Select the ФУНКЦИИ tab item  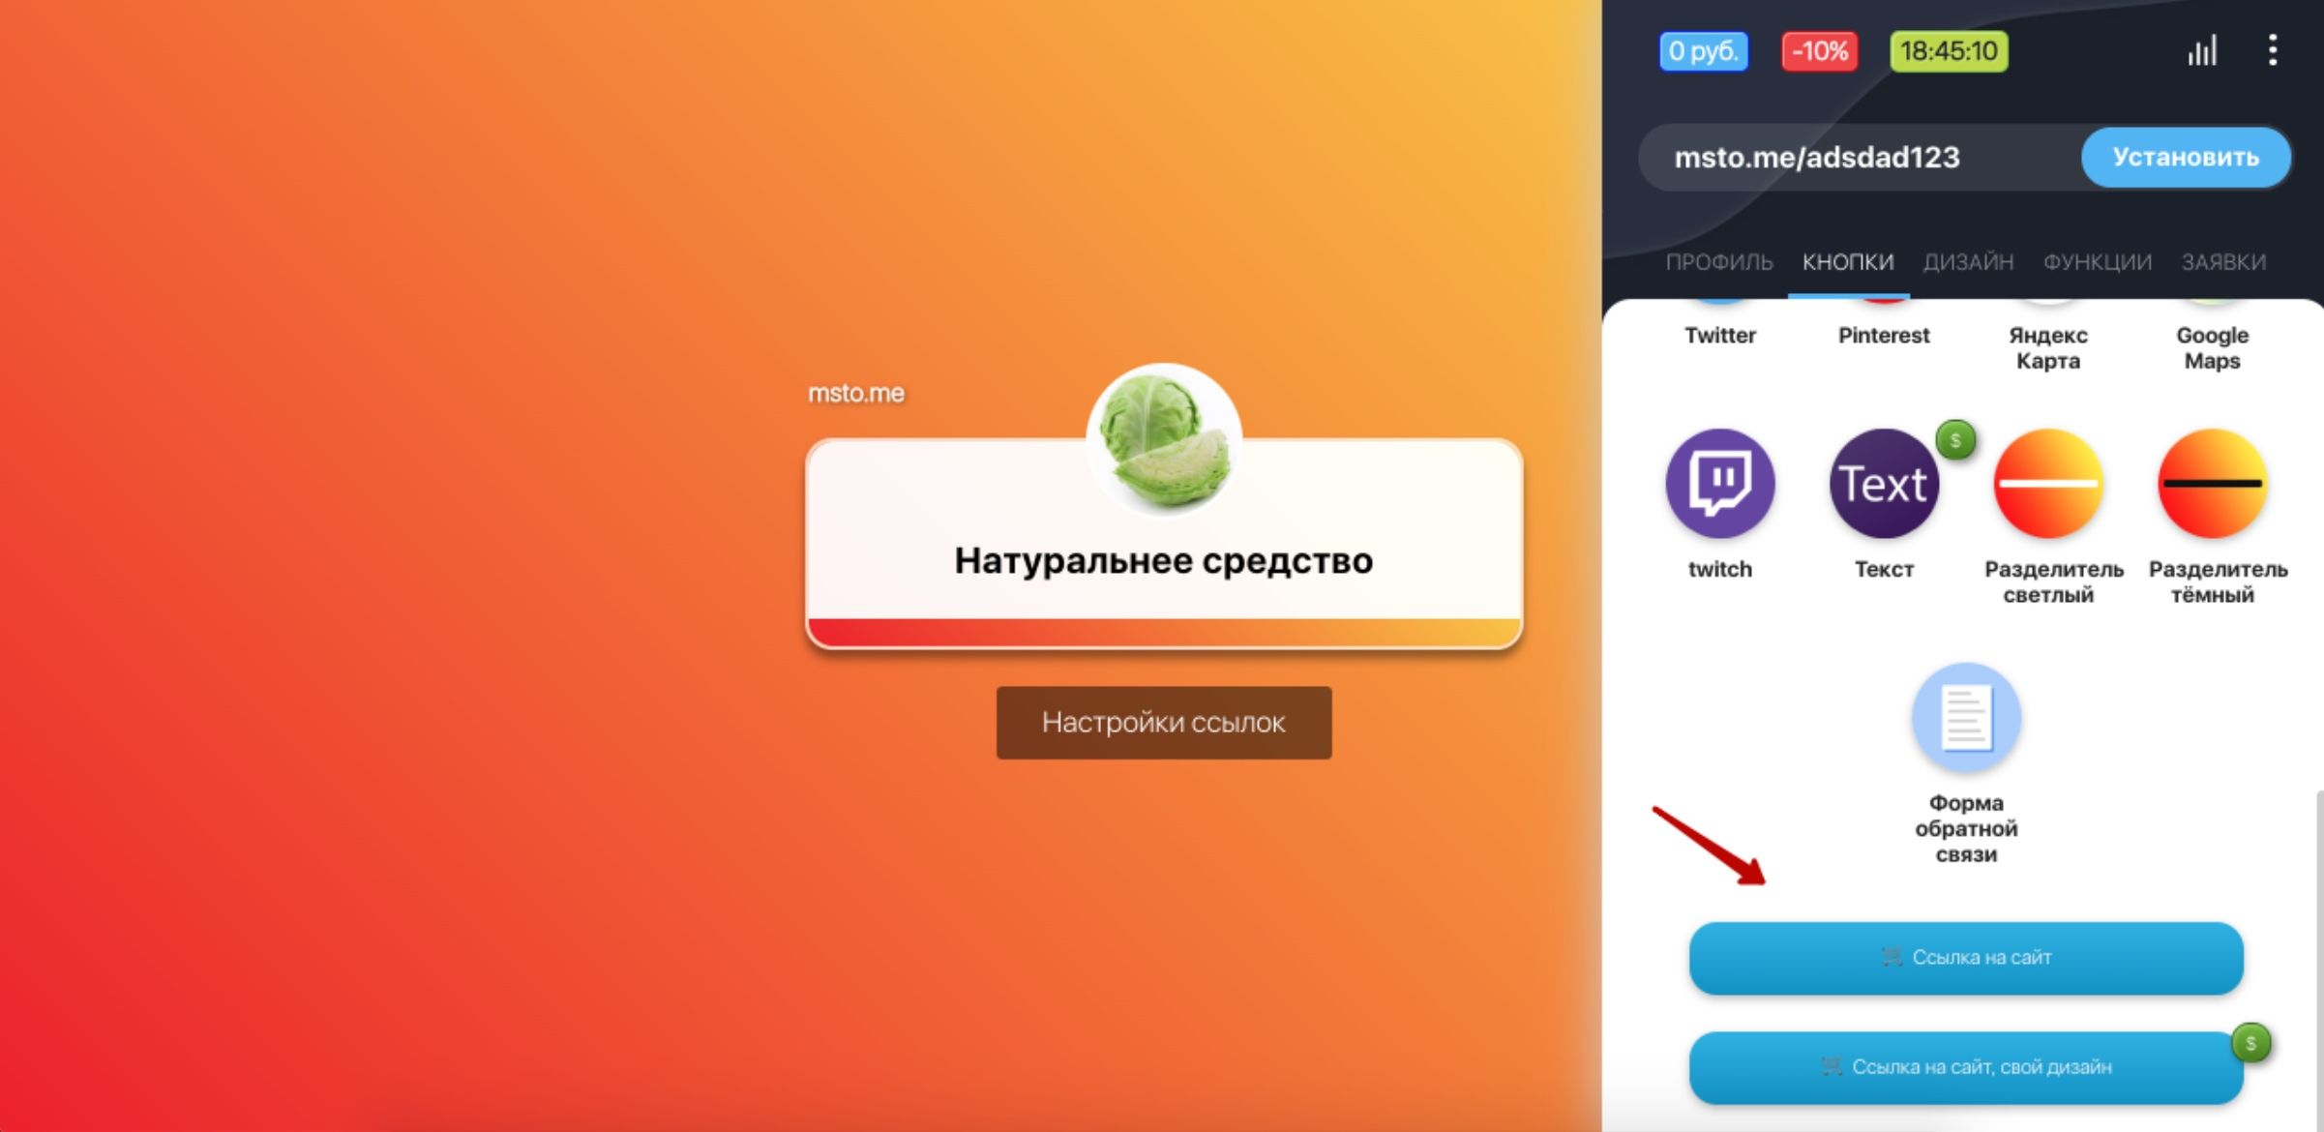[2095, 259]
